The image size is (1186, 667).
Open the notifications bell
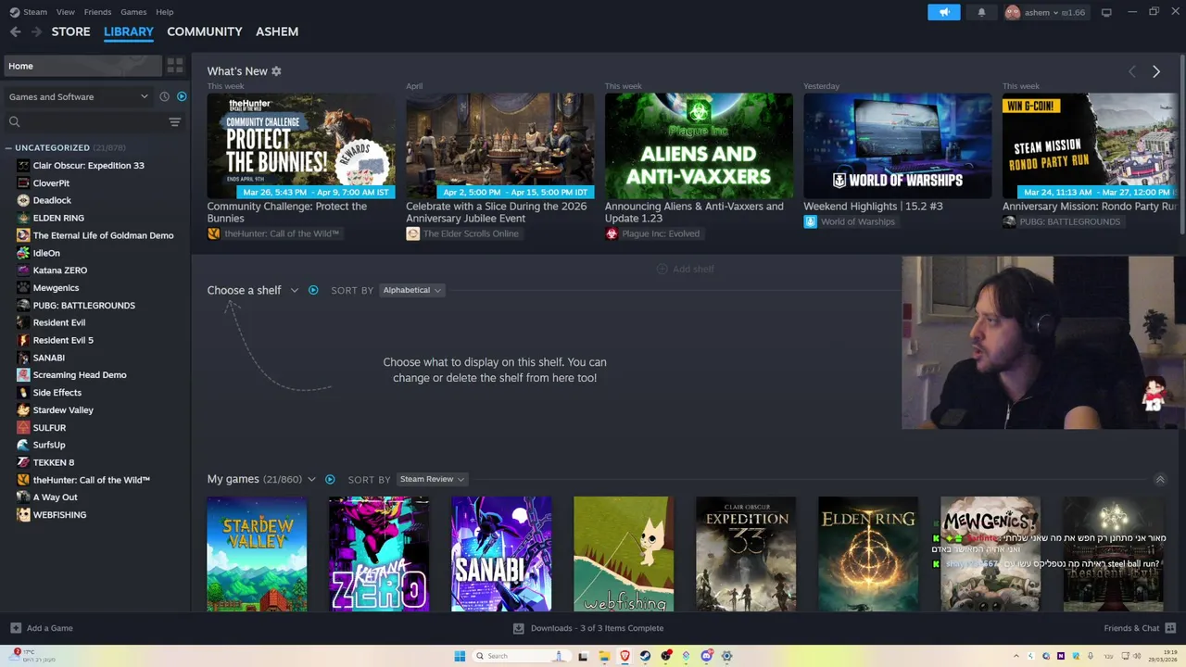pos(982,12)
